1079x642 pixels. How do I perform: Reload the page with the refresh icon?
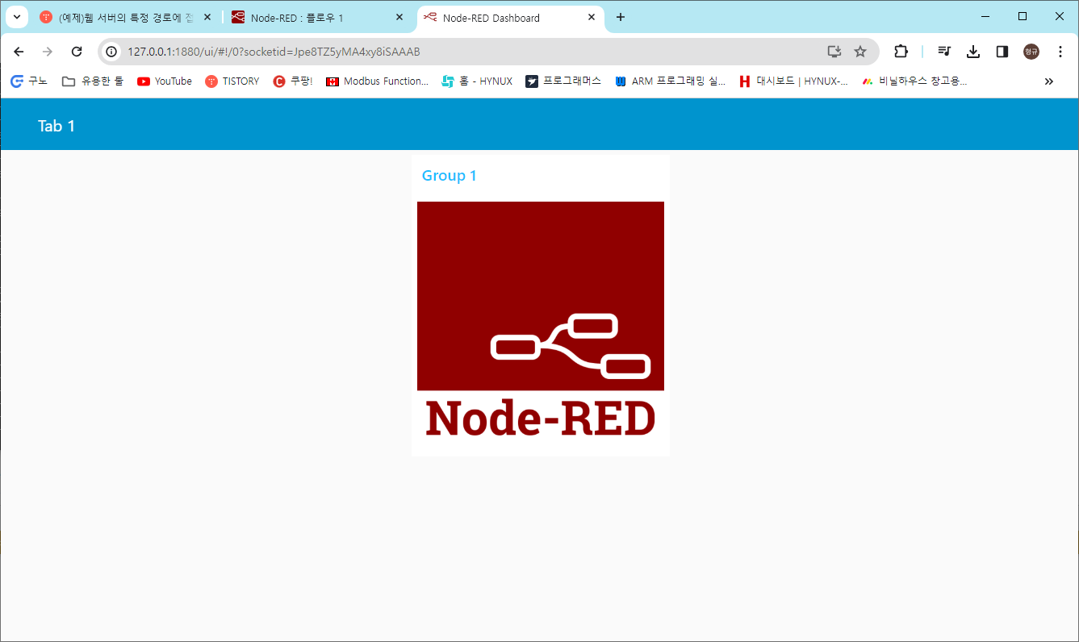tap(77, 52)
